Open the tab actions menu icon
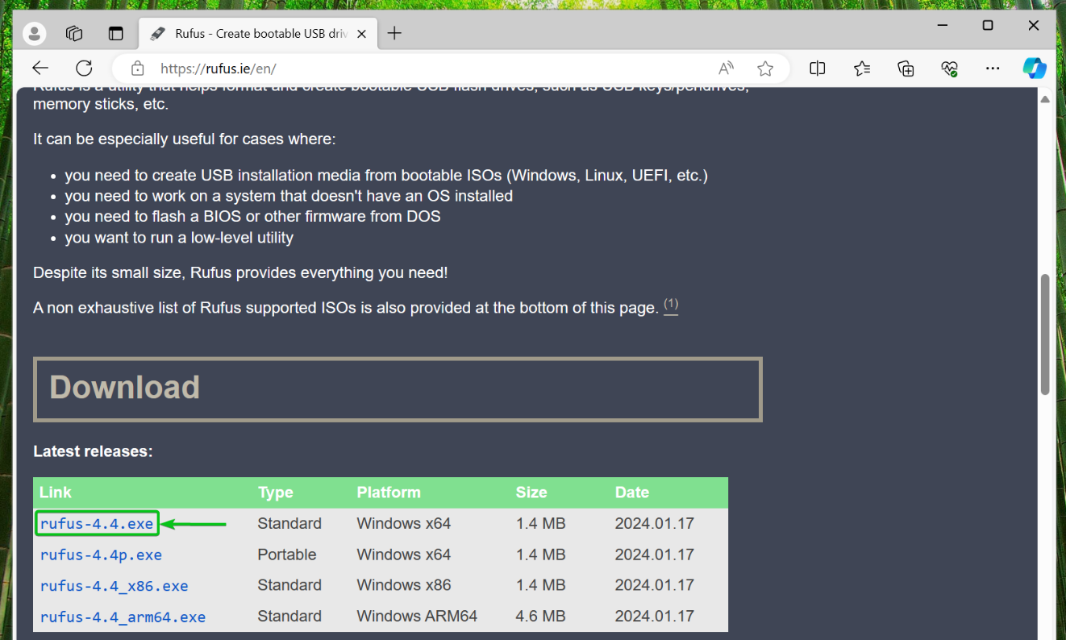1066x640 pixels. pos(116,33)
